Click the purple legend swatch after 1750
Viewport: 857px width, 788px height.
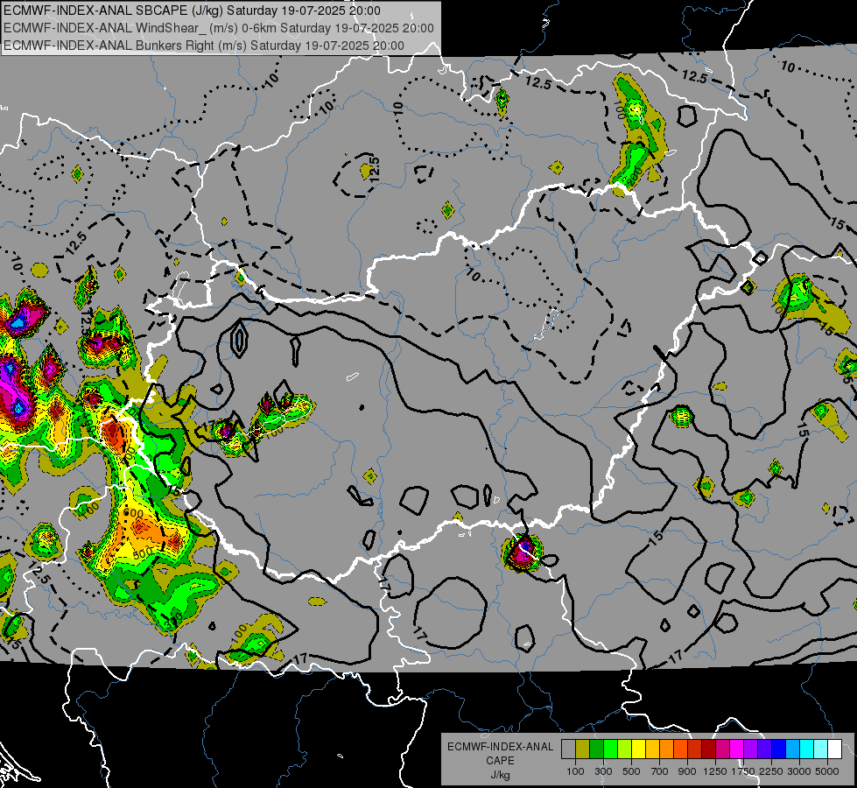tap(750, 749)
